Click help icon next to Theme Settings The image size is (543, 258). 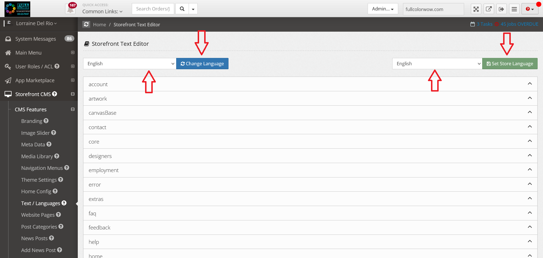(61, 179)
